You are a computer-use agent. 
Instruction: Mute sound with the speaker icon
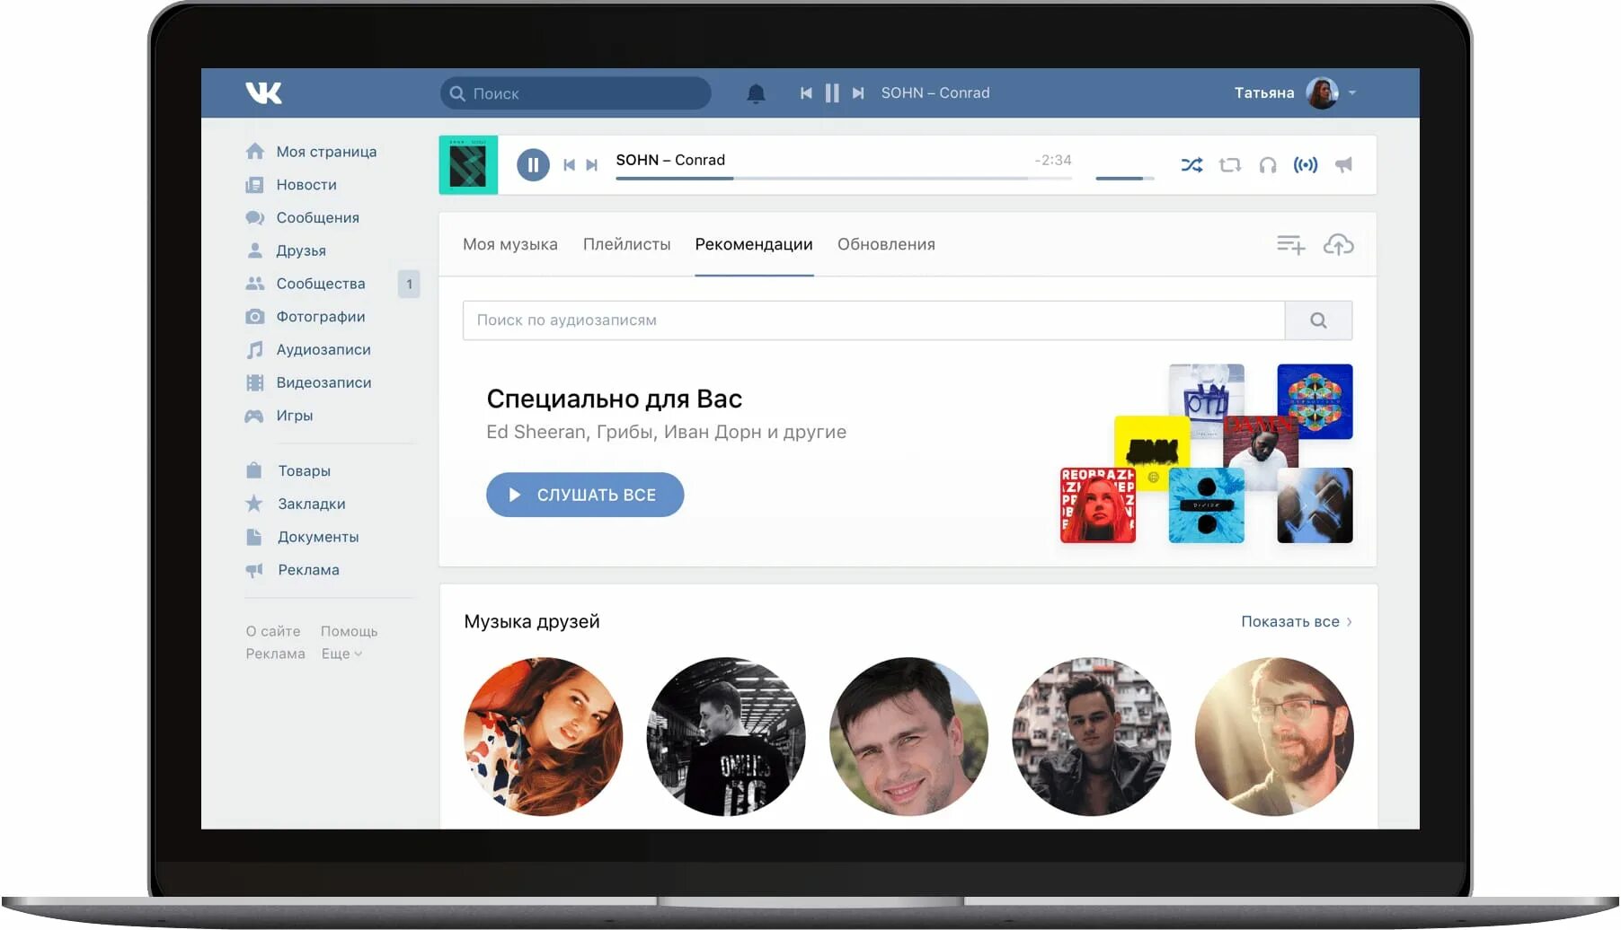tap(1343, 164)
